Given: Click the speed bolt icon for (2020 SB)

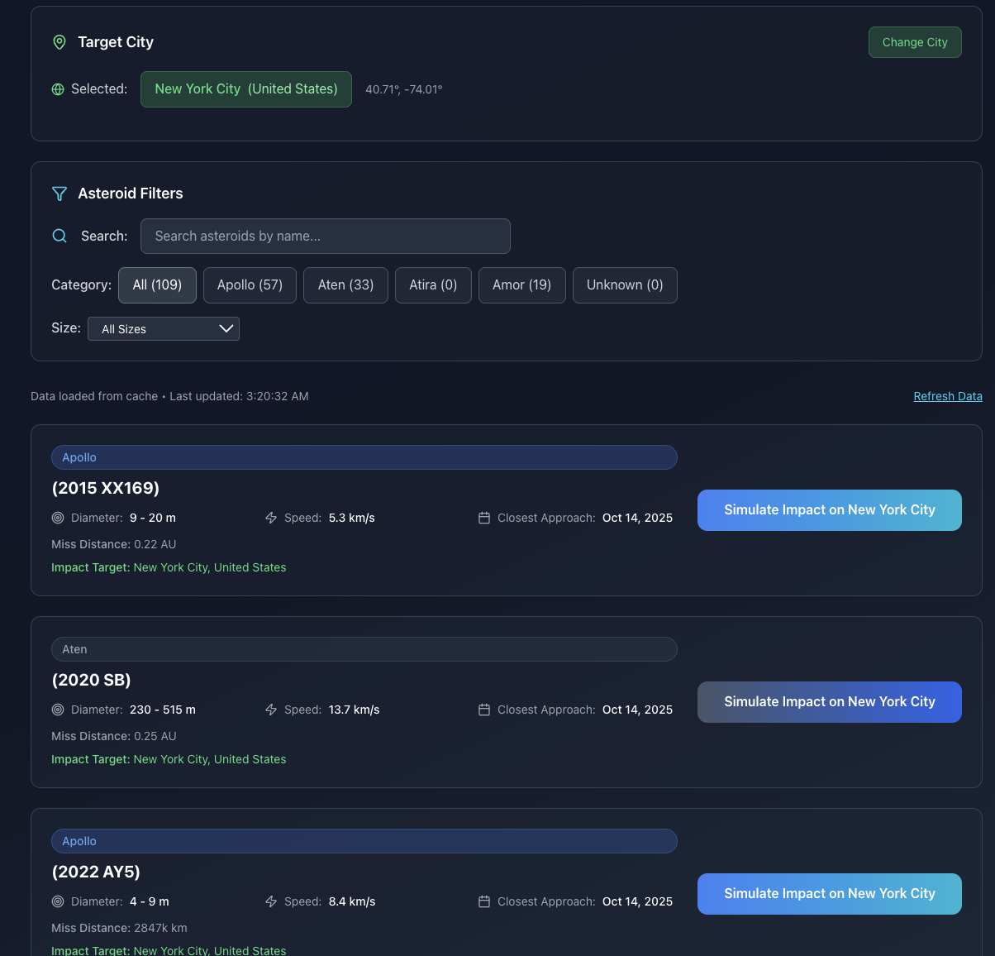Looking at the screenshot, I should (271, 710).
